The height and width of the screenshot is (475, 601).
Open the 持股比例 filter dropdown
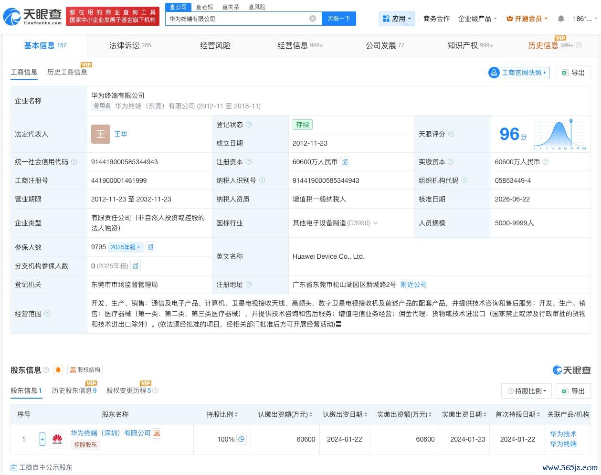(527, 391)
